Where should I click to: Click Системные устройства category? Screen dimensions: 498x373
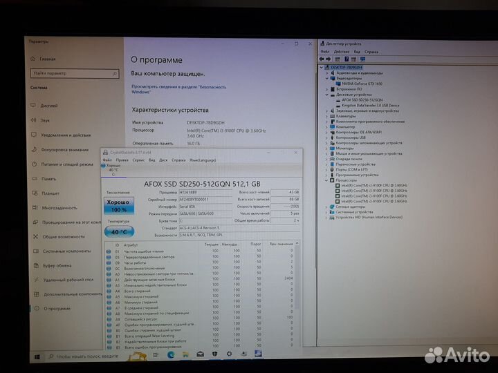[x=354, y=212]
